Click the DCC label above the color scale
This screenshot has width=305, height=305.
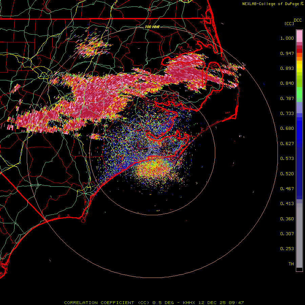tap(298, 20)
